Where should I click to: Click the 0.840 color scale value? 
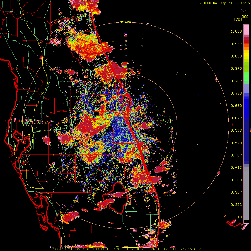(x=236, y=69)
